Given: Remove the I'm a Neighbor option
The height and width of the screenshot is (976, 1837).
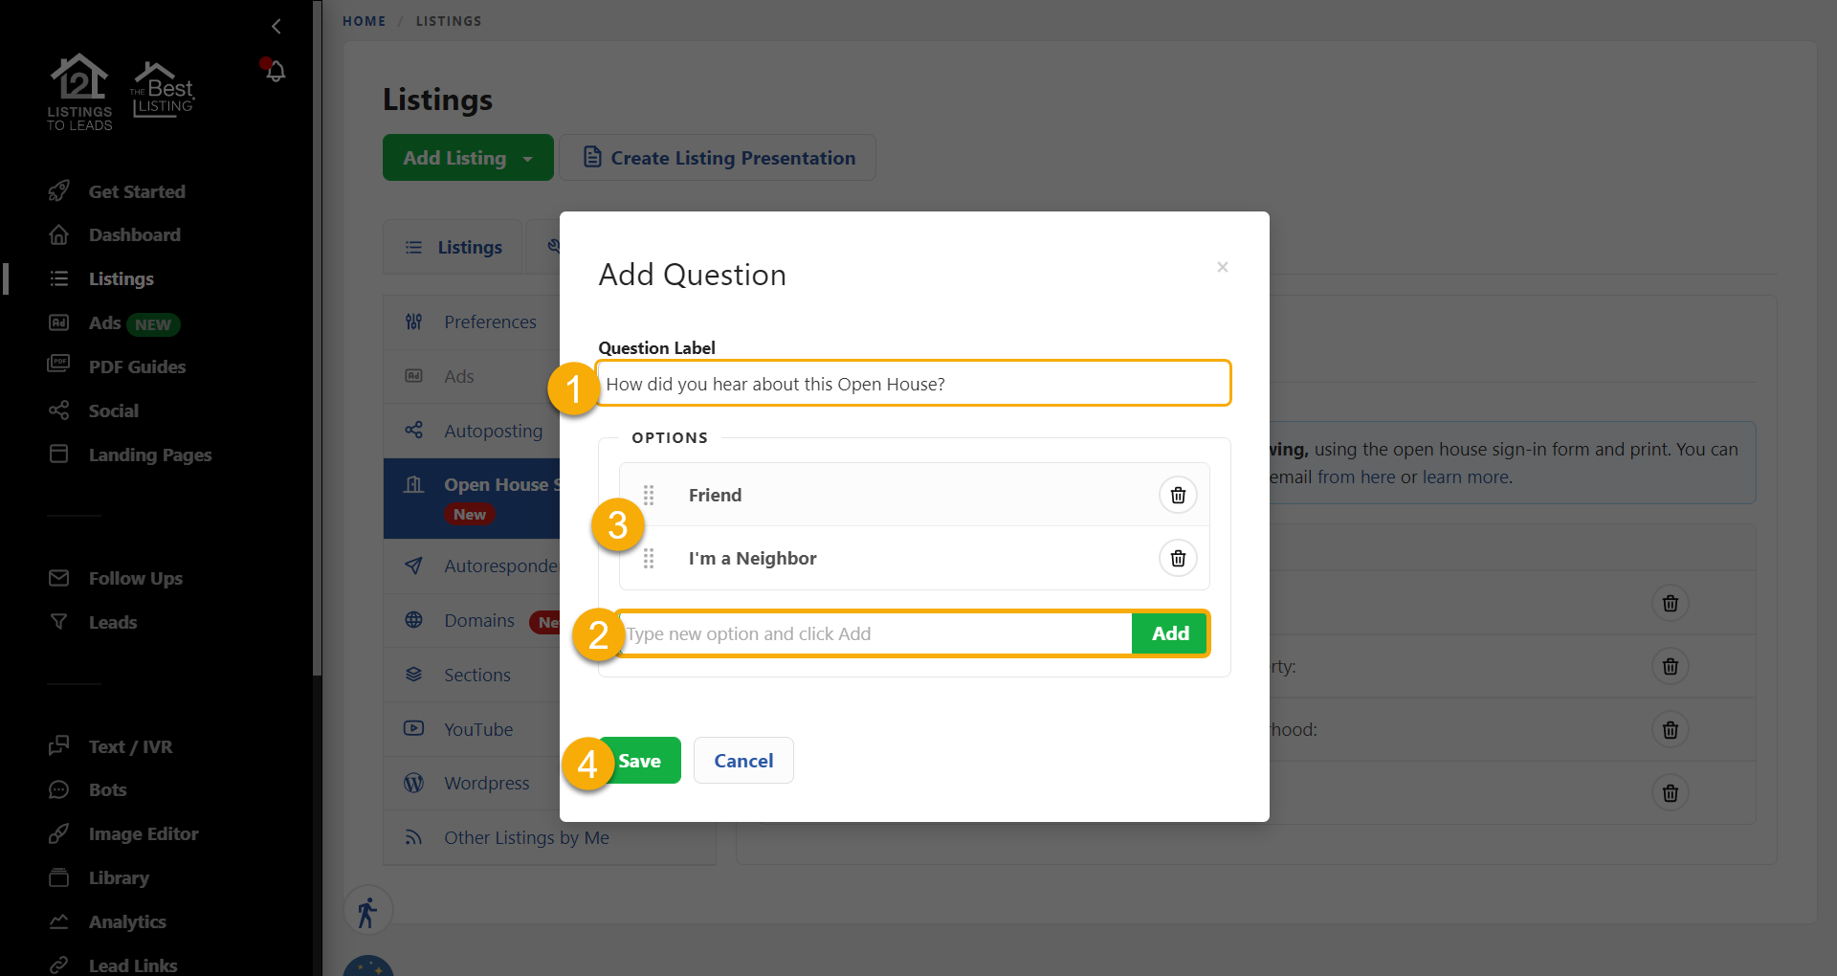Looking at the screenshot, I should pos(1178,558).
